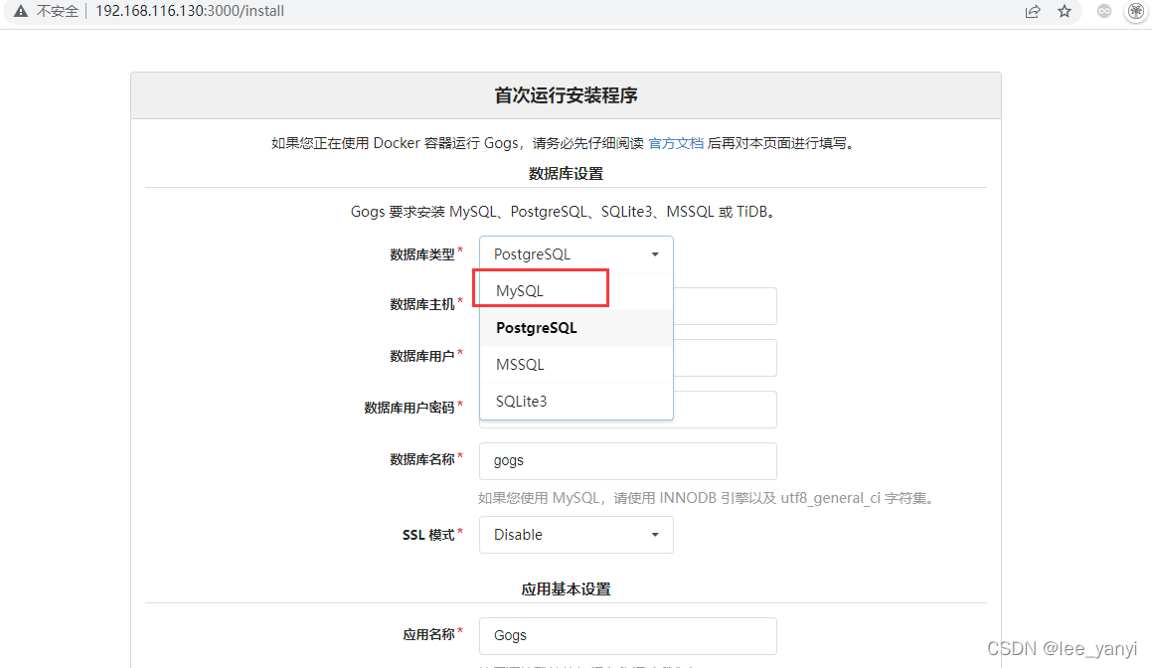This screenshot has width=1152, height=668.
Task: Click the SSL 模式 label
Action: coord(428,535)
